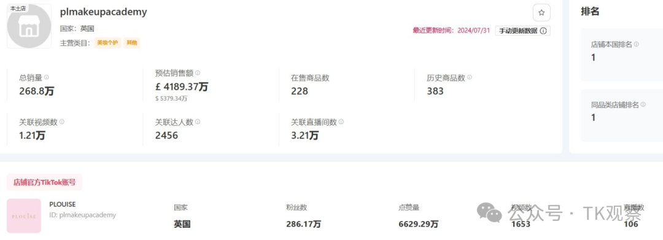This screenshot has width=663, height=240.
Task: Click the 排名 panel heading
Action: (591, 12)
